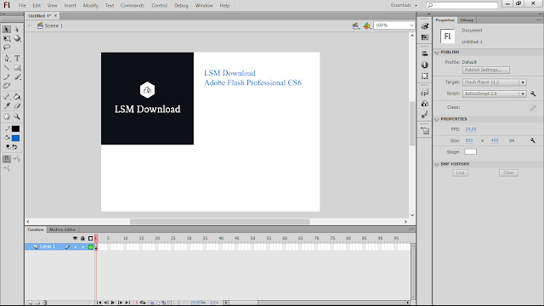Go to first frame
This screenshot has width=544, height=306.
coord(99,303)
